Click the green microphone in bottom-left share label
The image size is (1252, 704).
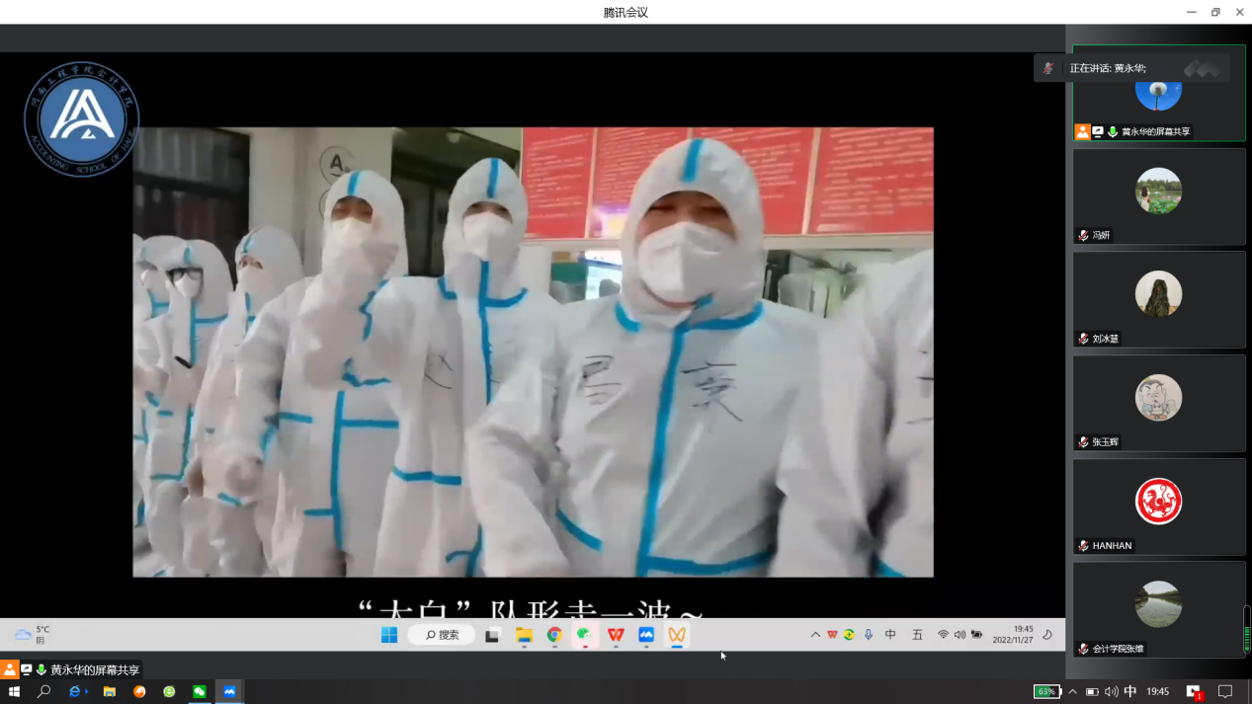[42, 669]
